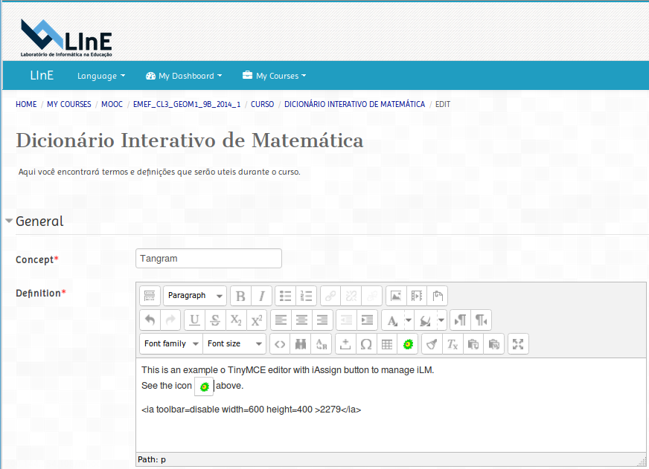This screenshot has width=649, height=469.
Task: Toggle bold formatting
Action: (x=240, y=296)
